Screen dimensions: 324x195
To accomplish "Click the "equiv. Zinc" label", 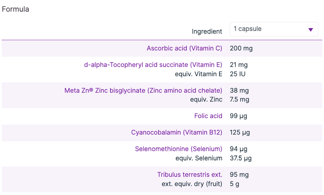I will coord(206,100).
